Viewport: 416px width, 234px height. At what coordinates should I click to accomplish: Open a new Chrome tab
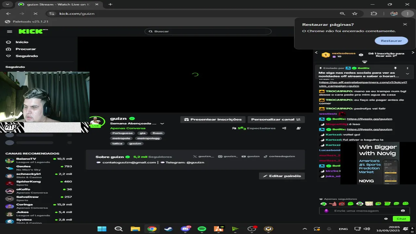point(110,4)
